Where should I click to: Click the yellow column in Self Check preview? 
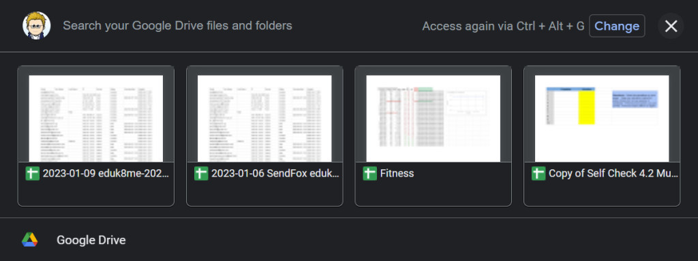click(x=586, y=107)
